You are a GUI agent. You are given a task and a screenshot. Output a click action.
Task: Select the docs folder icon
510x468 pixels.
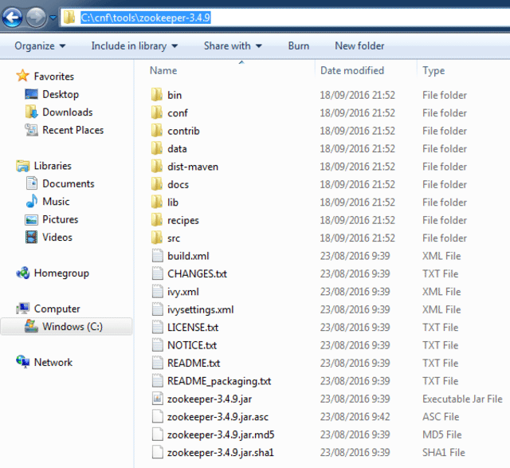pyautogui.click(x=157, y=184)
